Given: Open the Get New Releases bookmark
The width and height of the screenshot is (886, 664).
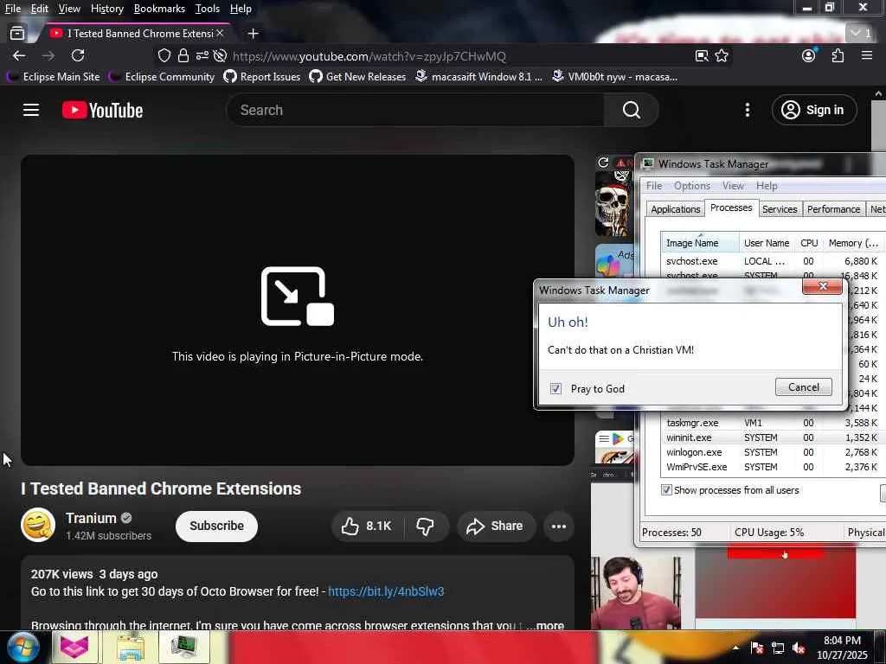Looking at the screenshot, I should [x=357, y=77].
